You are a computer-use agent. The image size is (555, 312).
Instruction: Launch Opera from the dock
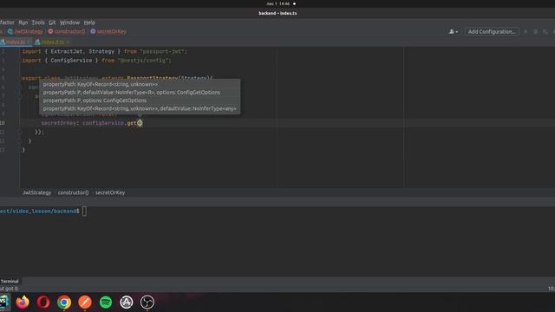click(x=43, y=302)
